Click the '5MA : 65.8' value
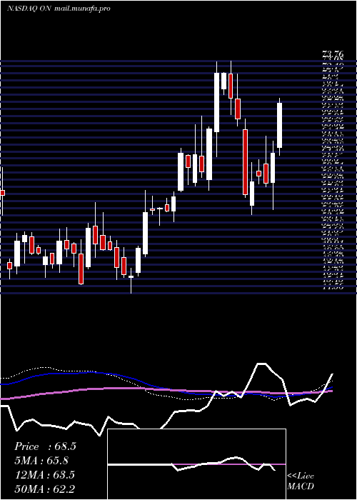Viewport: 357px width, 500px height. pyautogui.click(x=41, y=461)
